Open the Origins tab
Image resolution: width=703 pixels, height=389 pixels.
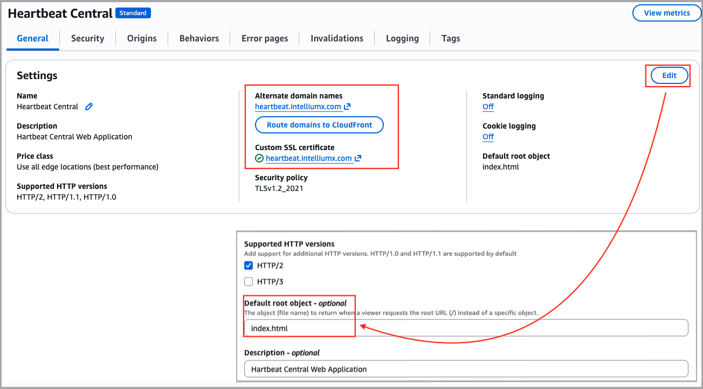pyautogui.click(x=142, y=38)
